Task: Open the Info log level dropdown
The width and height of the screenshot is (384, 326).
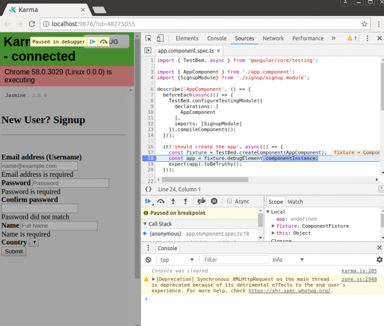Action: pos(287,260)
